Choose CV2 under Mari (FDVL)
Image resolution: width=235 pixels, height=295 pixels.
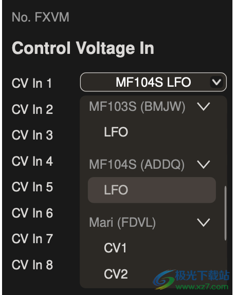[x=152, y=274]
